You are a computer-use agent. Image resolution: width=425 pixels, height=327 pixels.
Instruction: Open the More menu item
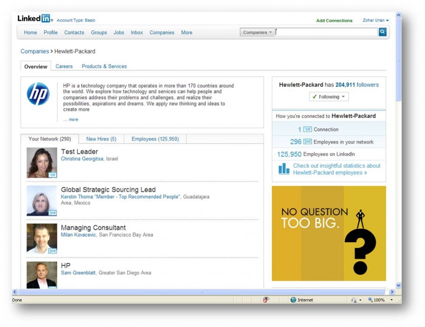pyautogui.click(x=187, y=32)
